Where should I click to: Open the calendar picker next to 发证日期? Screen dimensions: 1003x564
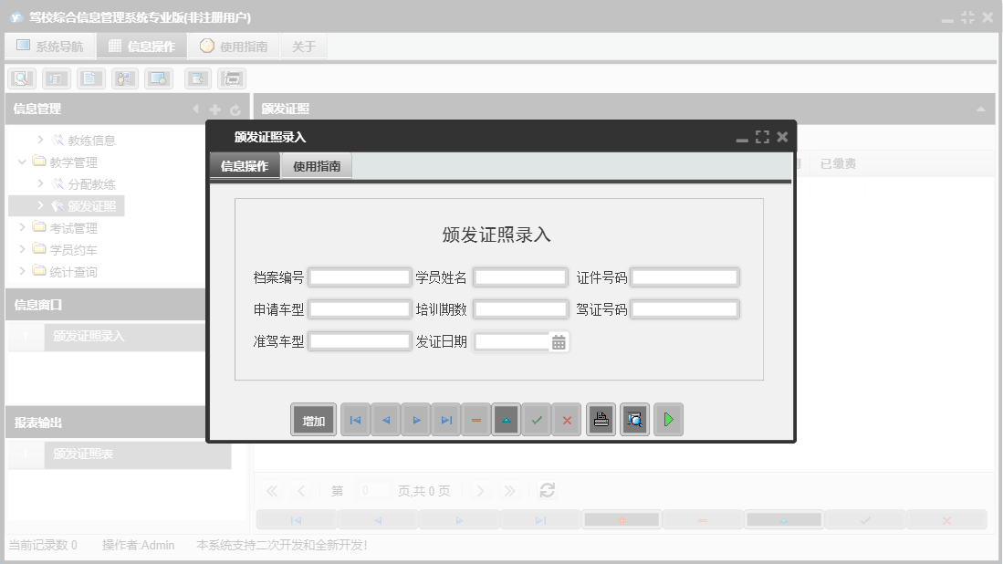pyautogui.click(x=560, y=341)
